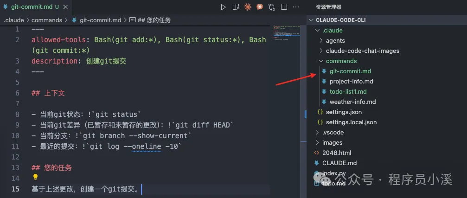Viewport: 467px width, 198px height.
Task: Click `git diff HEAD` on line 9
Action: coord(203,125)
